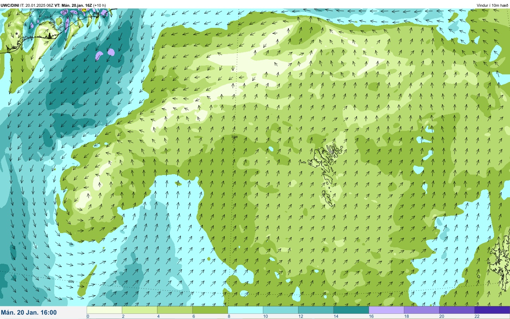The image size is (510, 319).
Task: Click the darkest purple 22+ legend swatch
Action: [x=492, y=310]
